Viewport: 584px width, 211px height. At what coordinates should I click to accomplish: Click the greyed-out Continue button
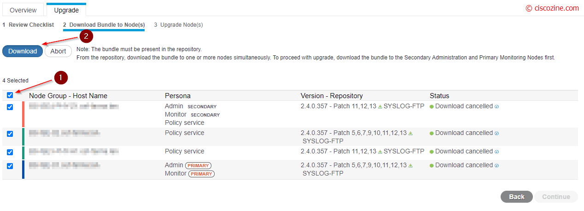click(x=556, y=197)
